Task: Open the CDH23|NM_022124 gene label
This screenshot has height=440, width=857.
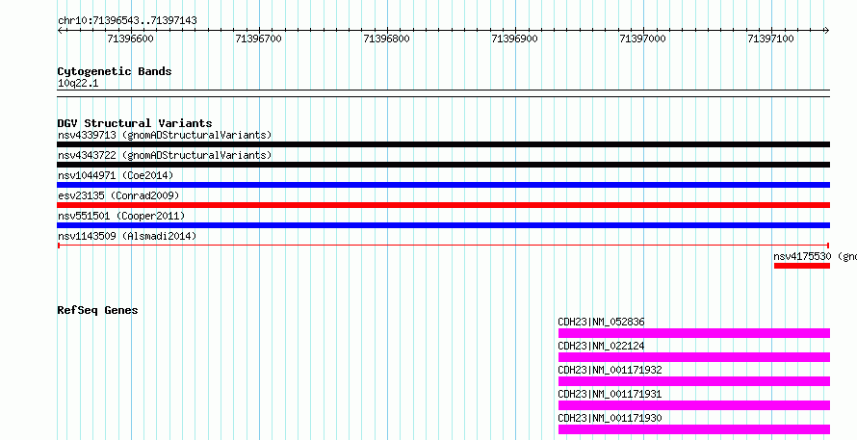Action: (x=601, y=346)
